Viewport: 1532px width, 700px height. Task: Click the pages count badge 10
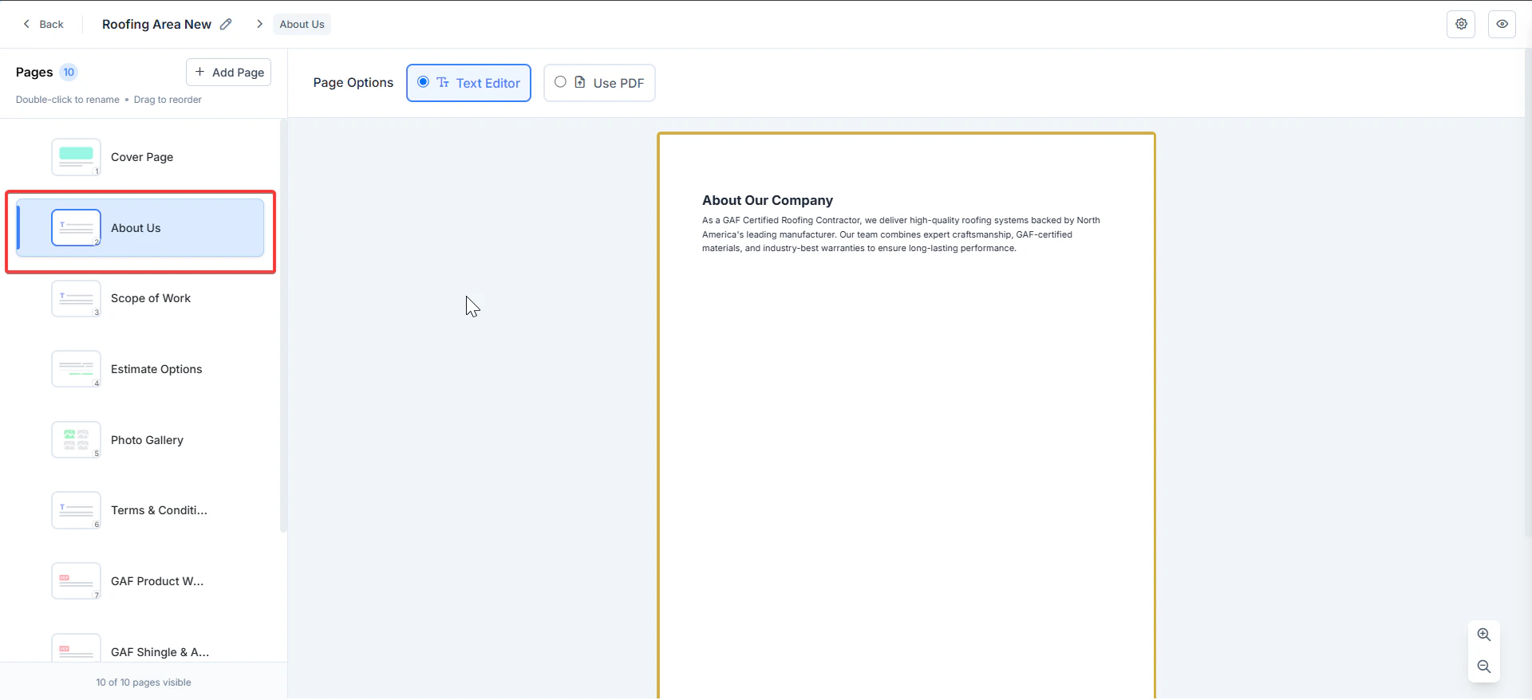coord(69,72)
